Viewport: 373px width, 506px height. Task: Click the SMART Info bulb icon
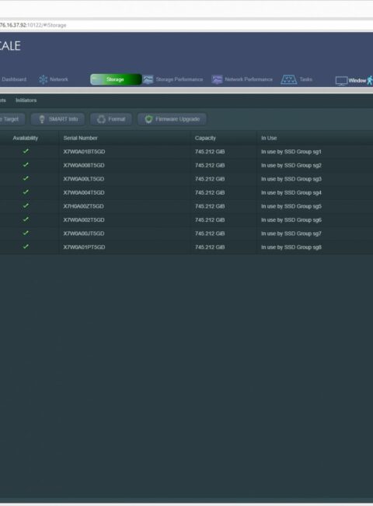42,119
